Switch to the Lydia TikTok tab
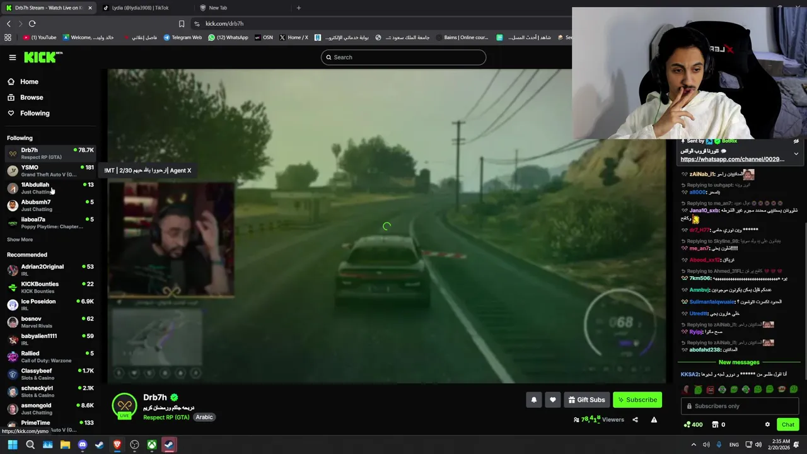This screenshot has width=807, height=454. (144, 8)
